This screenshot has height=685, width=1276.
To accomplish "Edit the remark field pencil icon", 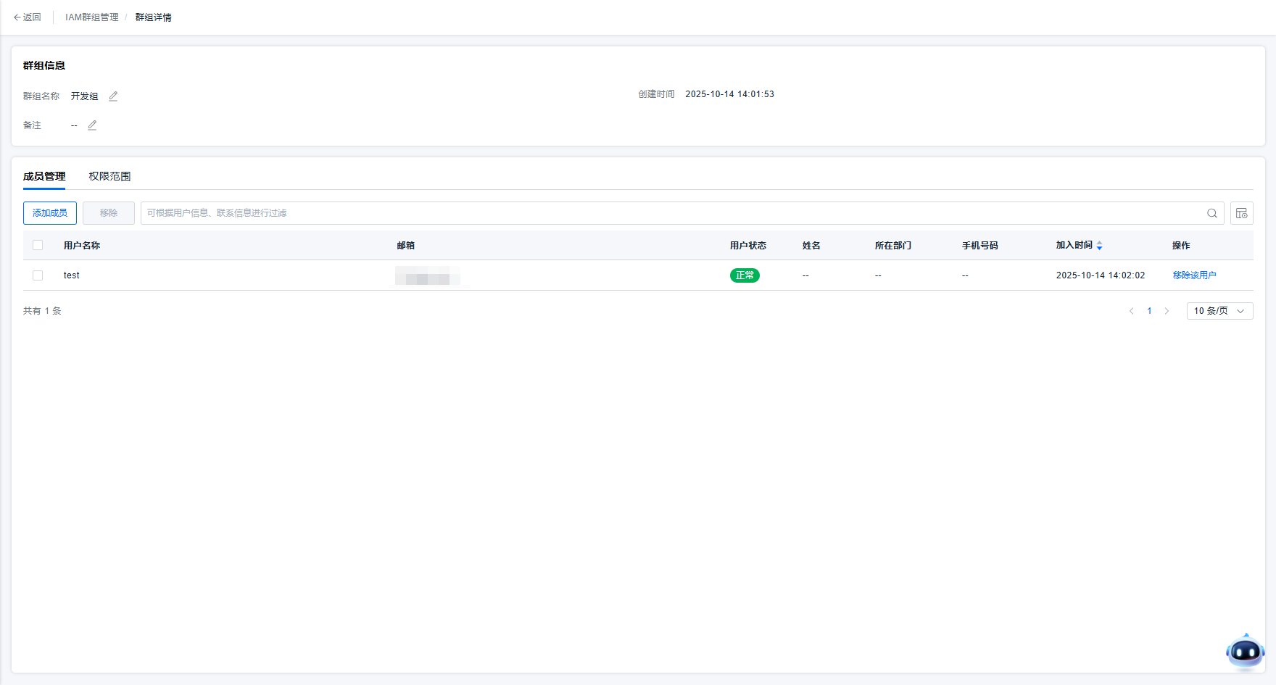I will [x=92, y=125].
